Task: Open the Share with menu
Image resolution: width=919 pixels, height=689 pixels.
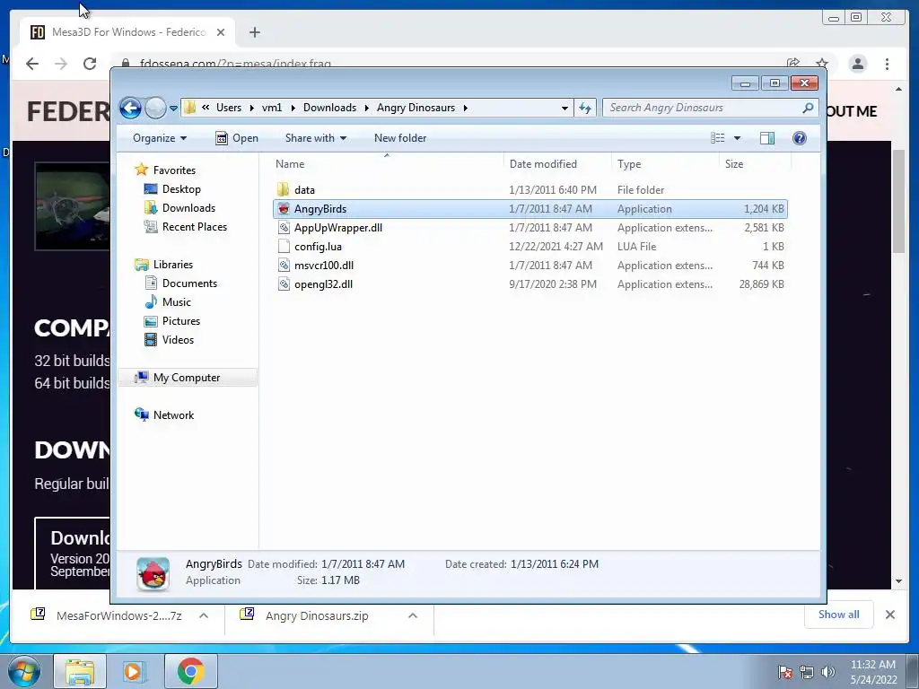Action: pos(315,138)
